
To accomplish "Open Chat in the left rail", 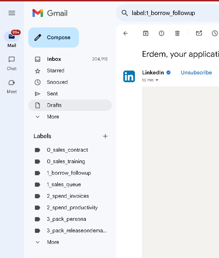I will [x=12, y=63].
